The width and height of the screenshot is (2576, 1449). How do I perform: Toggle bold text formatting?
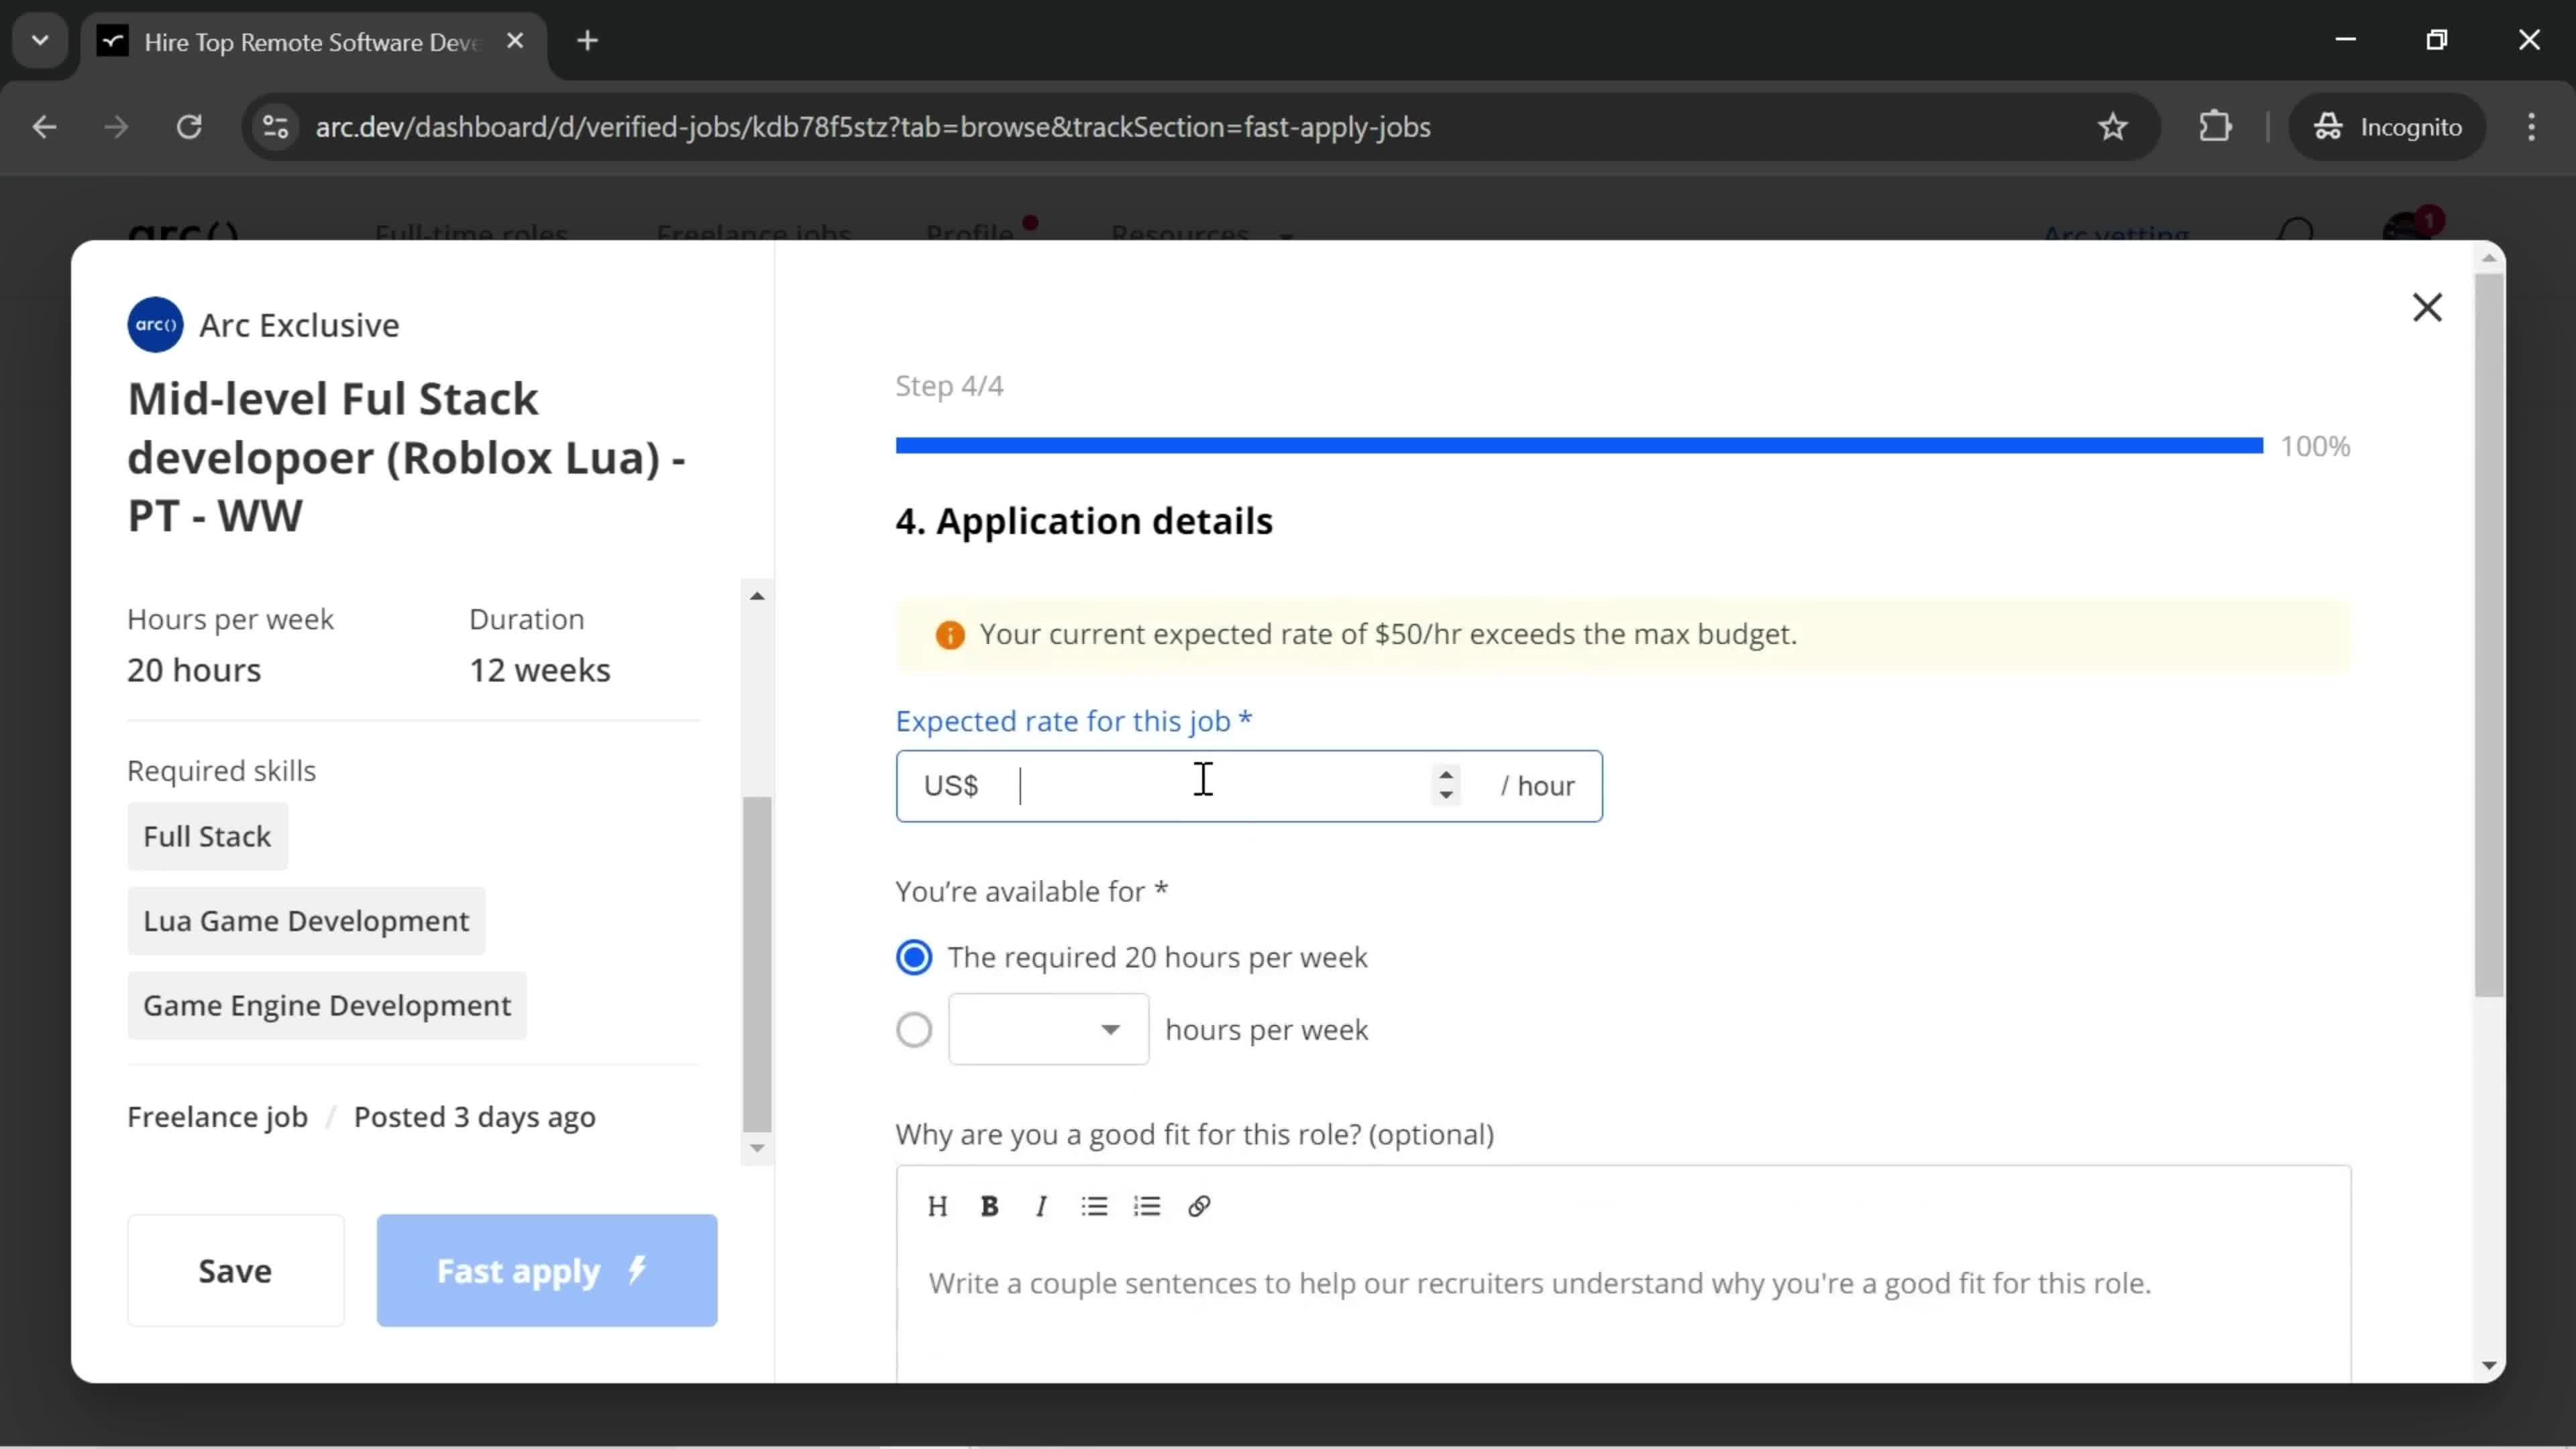989,1207
